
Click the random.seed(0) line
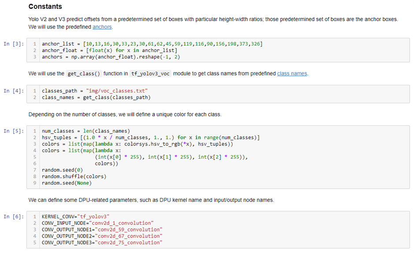point(62,170)
